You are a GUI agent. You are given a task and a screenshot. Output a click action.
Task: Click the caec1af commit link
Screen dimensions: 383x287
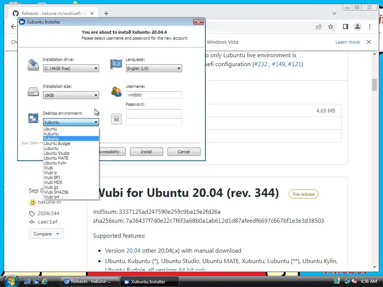48,222
